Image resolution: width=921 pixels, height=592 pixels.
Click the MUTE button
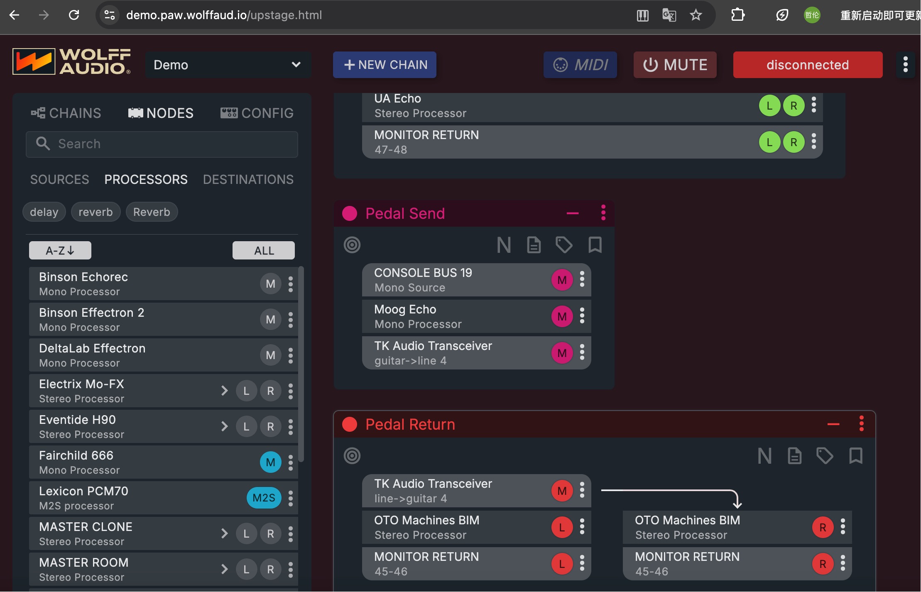(675, 65)
